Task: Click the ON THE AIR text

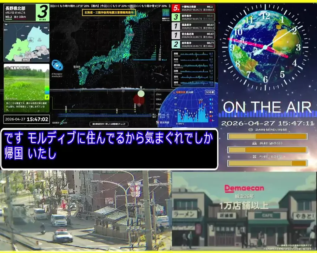Action: 267,107
